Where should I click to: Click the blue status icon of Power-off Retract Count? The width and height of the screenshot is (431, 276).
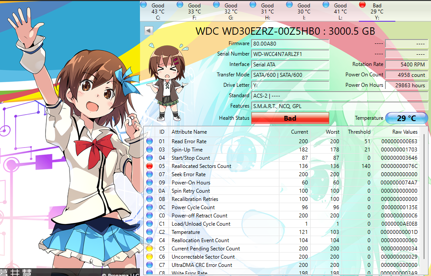[149, 215]
